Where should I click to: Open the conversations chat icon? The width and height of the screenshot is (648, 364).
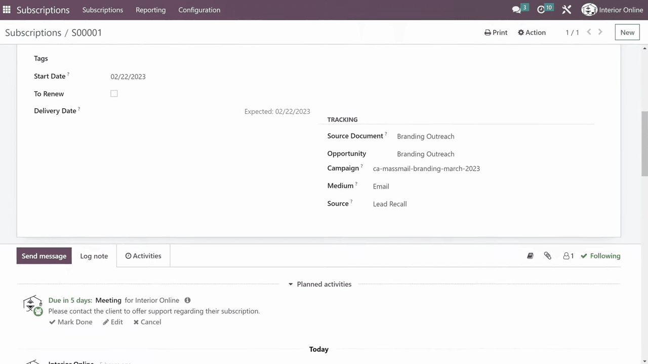[516, 10]
